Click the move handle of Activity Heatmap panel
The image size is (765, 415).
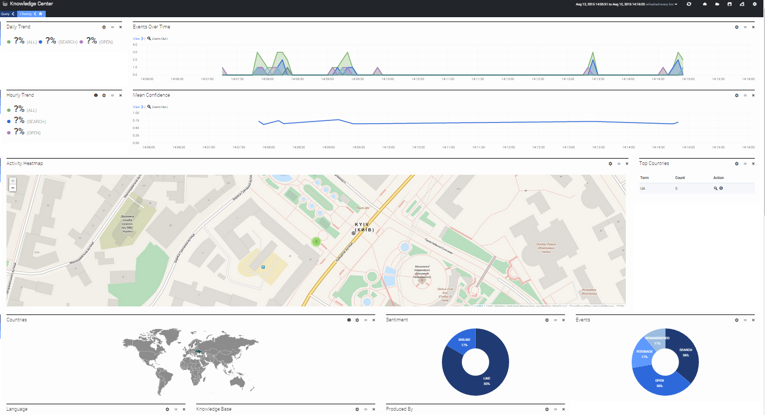pos(619,163)
